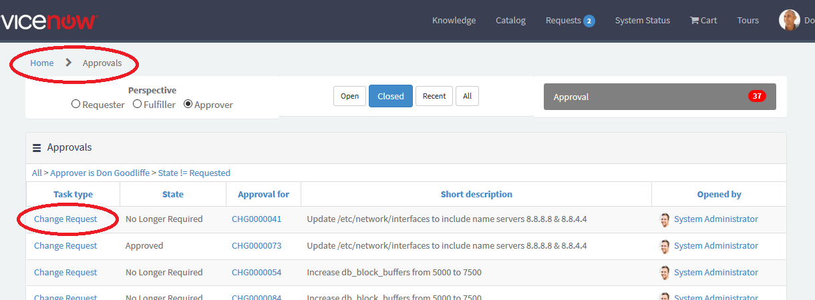Open the CHG0000041 change request link

[257, 219]
